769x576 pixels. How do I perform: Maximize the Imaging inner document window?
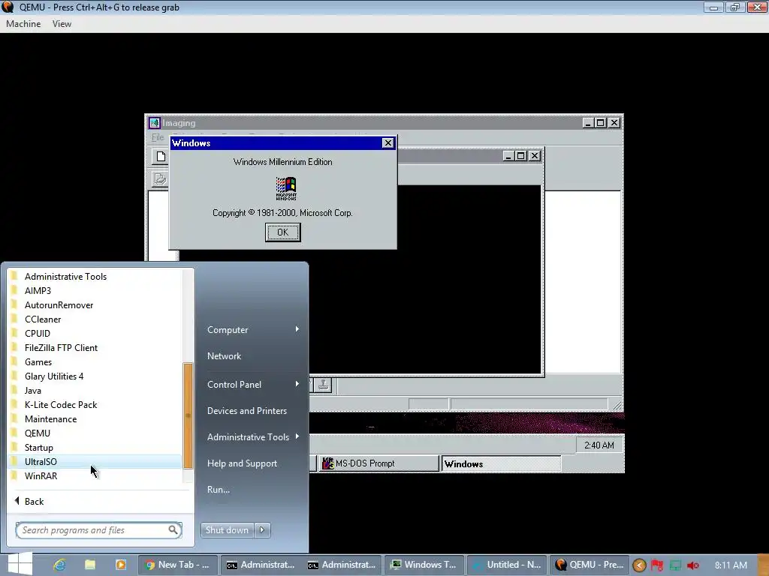(x=521, y=156)
